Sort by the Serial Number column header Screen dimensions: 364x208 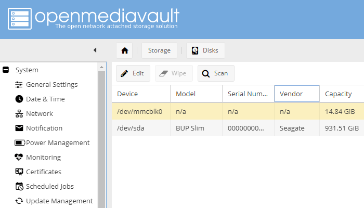click(248, 94)
